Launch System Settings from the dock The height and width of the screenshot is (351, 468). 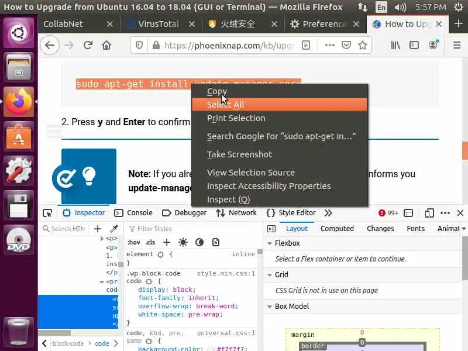coord(19,171)
